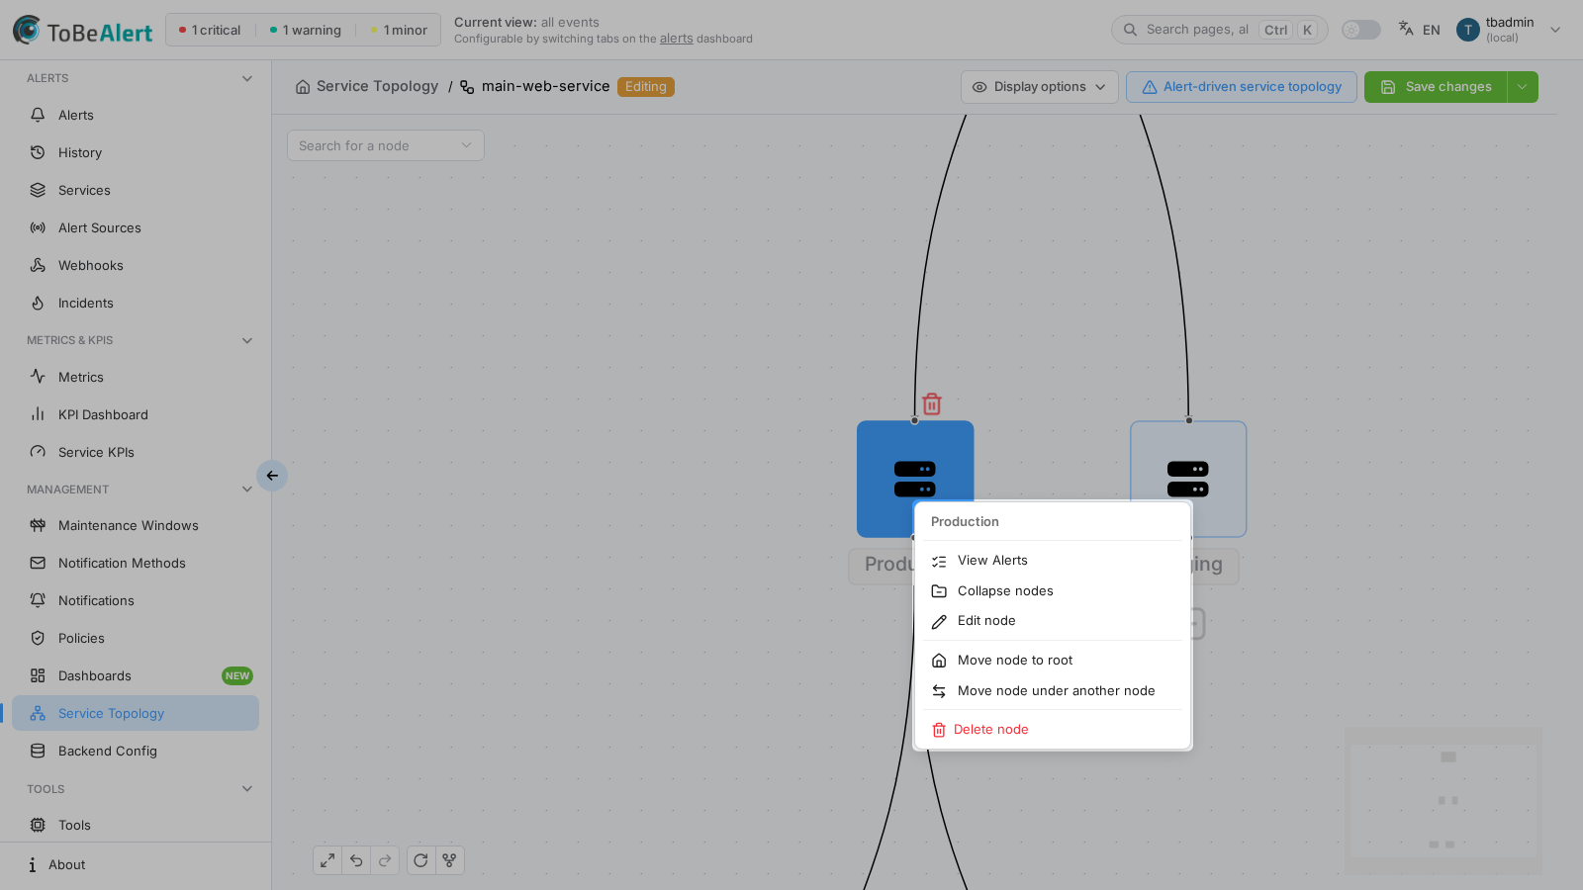Image resolution: width=1583 pixels, height=890 pixels.
Task: Collapse the METRICS & KPIS section
Action: click(x=247, y=340)
